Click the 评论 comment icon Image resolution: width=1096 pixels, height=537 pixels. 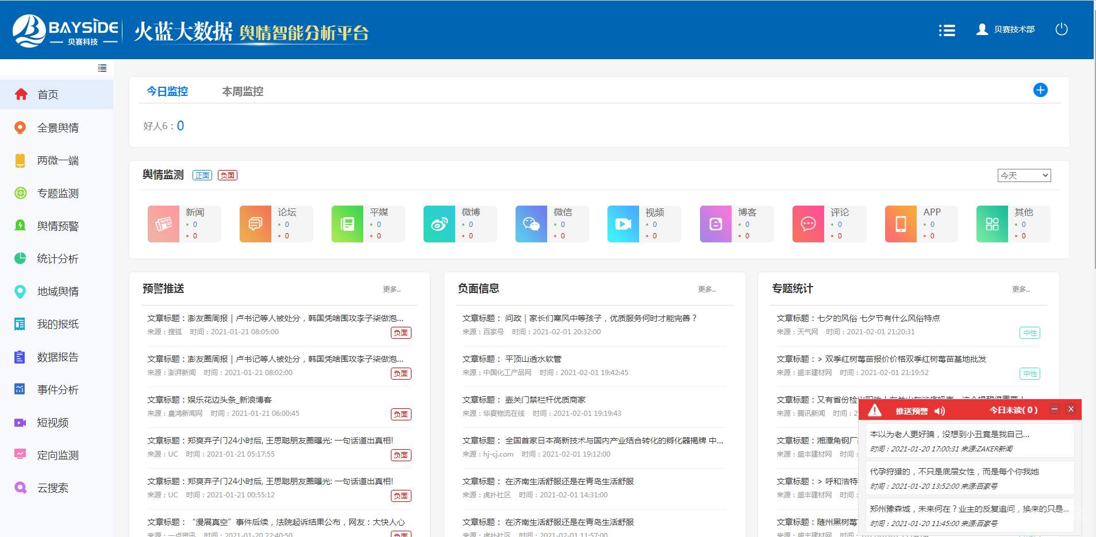(808, 224)
